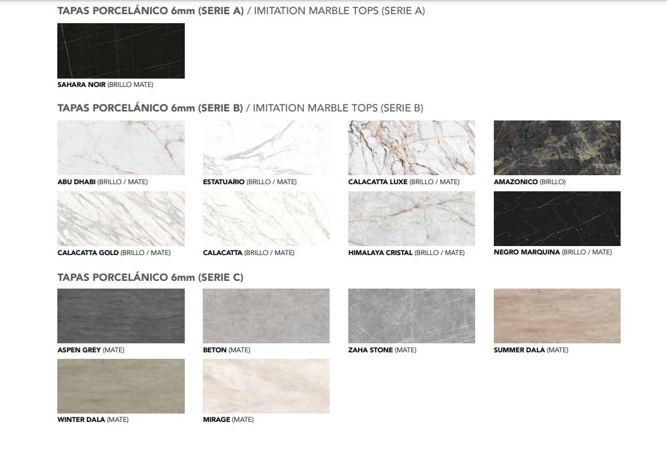Click the Mirage cream marble swatch
This screenshot has height=467, width=667.
[266, 386]
